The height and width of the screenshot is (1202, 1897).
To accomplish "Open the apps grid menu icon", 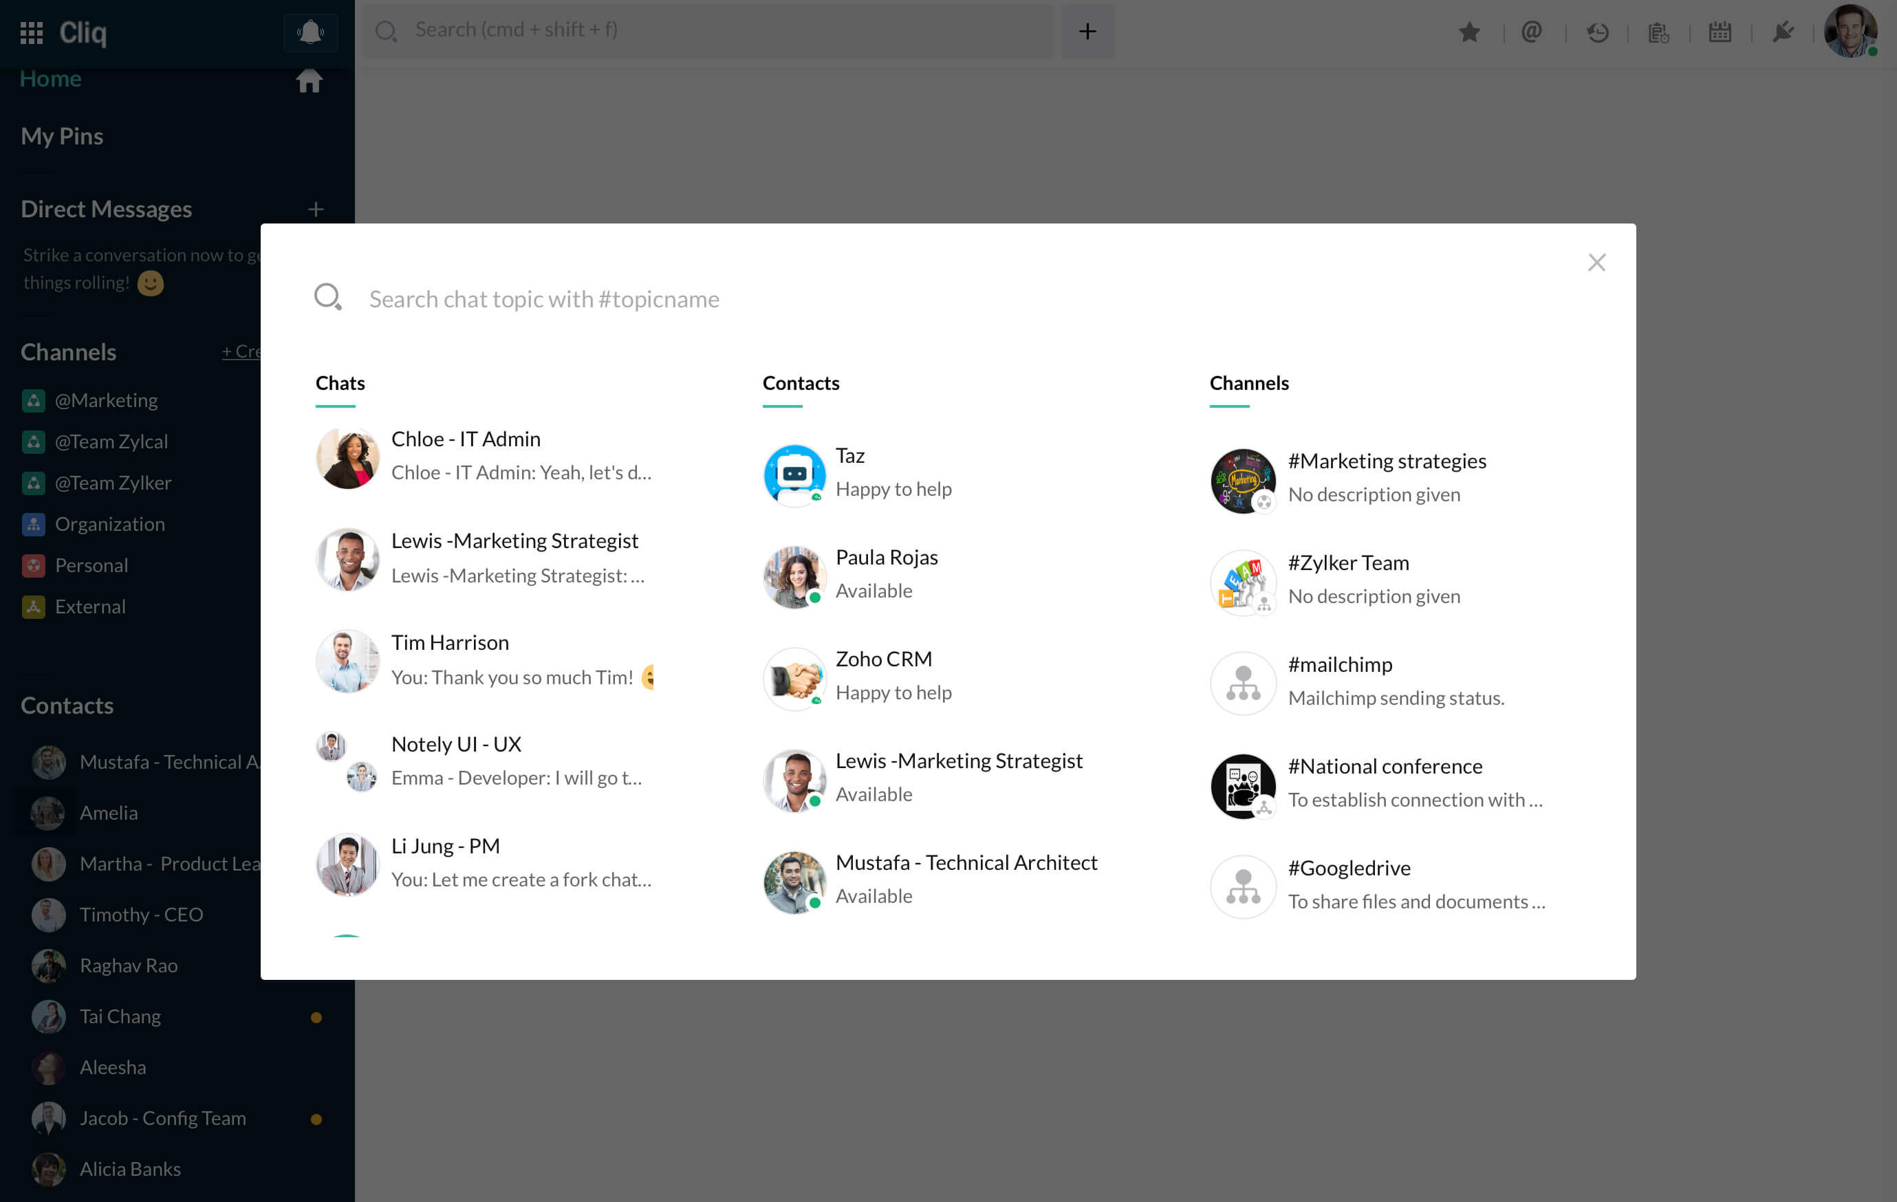I will [x=32, y=32].
